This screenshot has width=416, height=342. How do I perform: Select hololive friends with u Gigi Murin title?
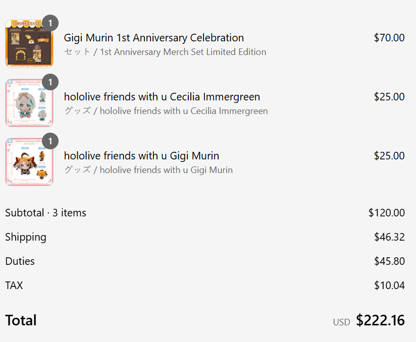[142, 156]
